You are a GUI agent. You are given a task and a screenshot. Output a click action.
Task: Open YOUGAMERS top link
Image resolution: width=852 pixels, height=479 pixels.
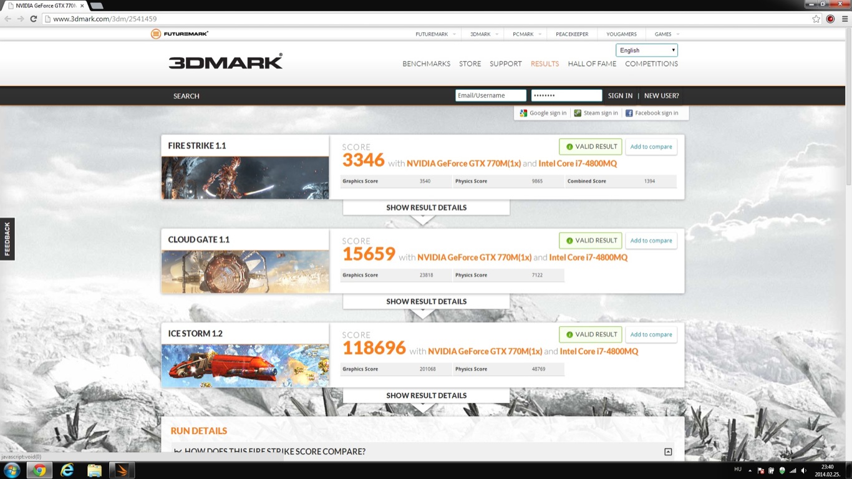[x=621, y=34]
